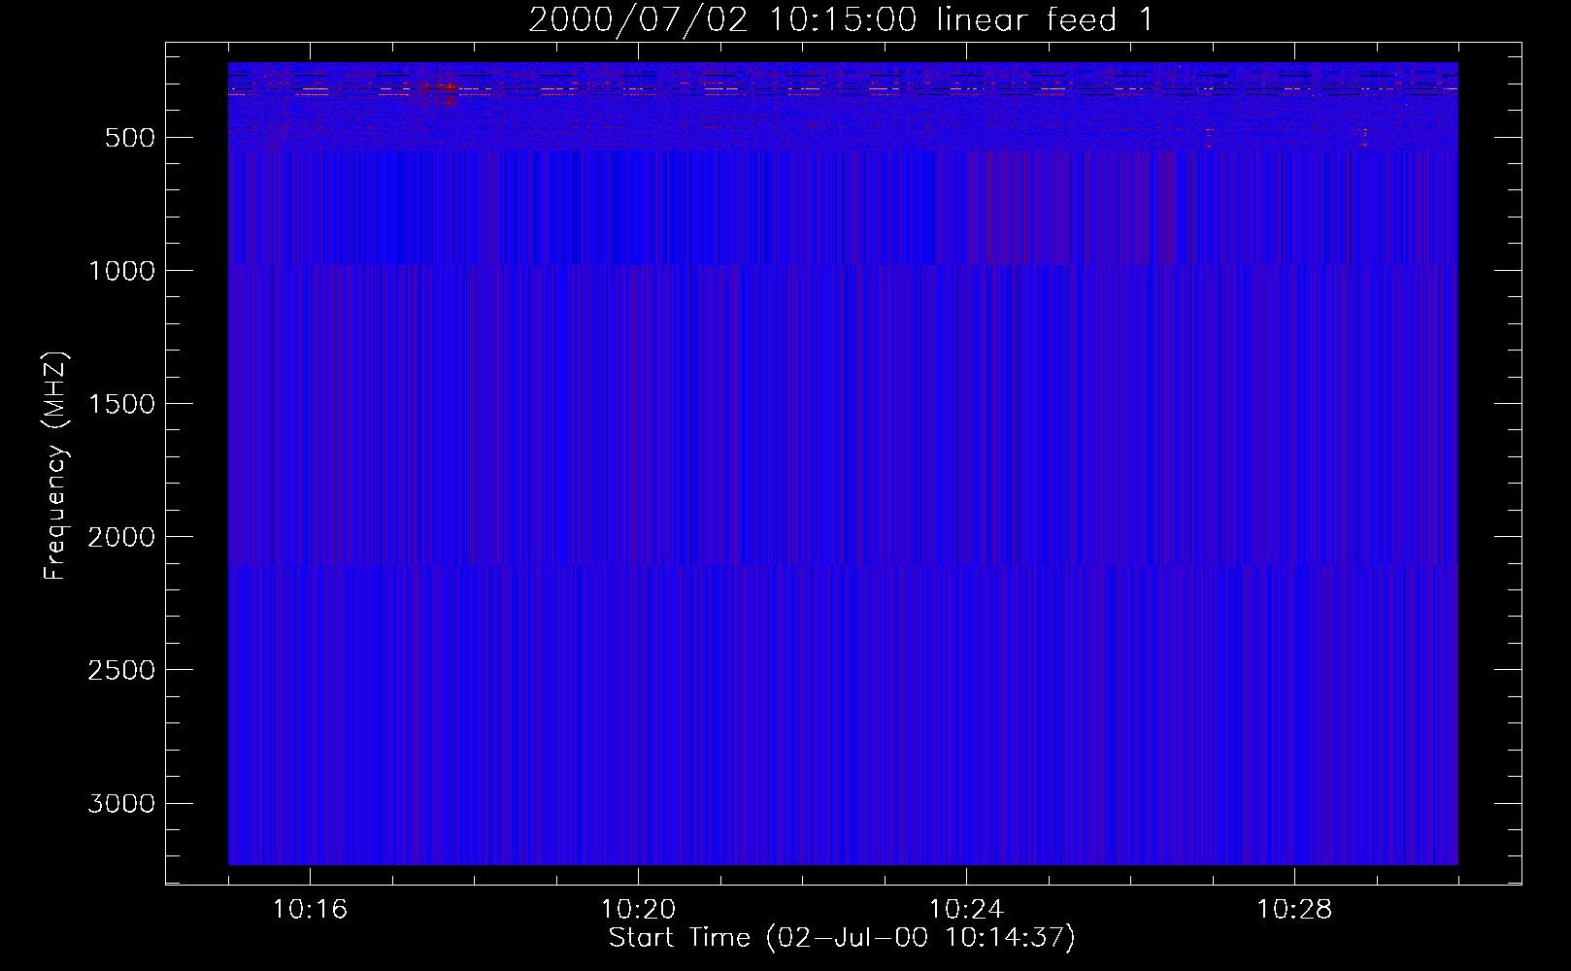This screenshot has height=971, width=1571.
Task: Click the 10:16 time tick label
Action: pos(310,910)
